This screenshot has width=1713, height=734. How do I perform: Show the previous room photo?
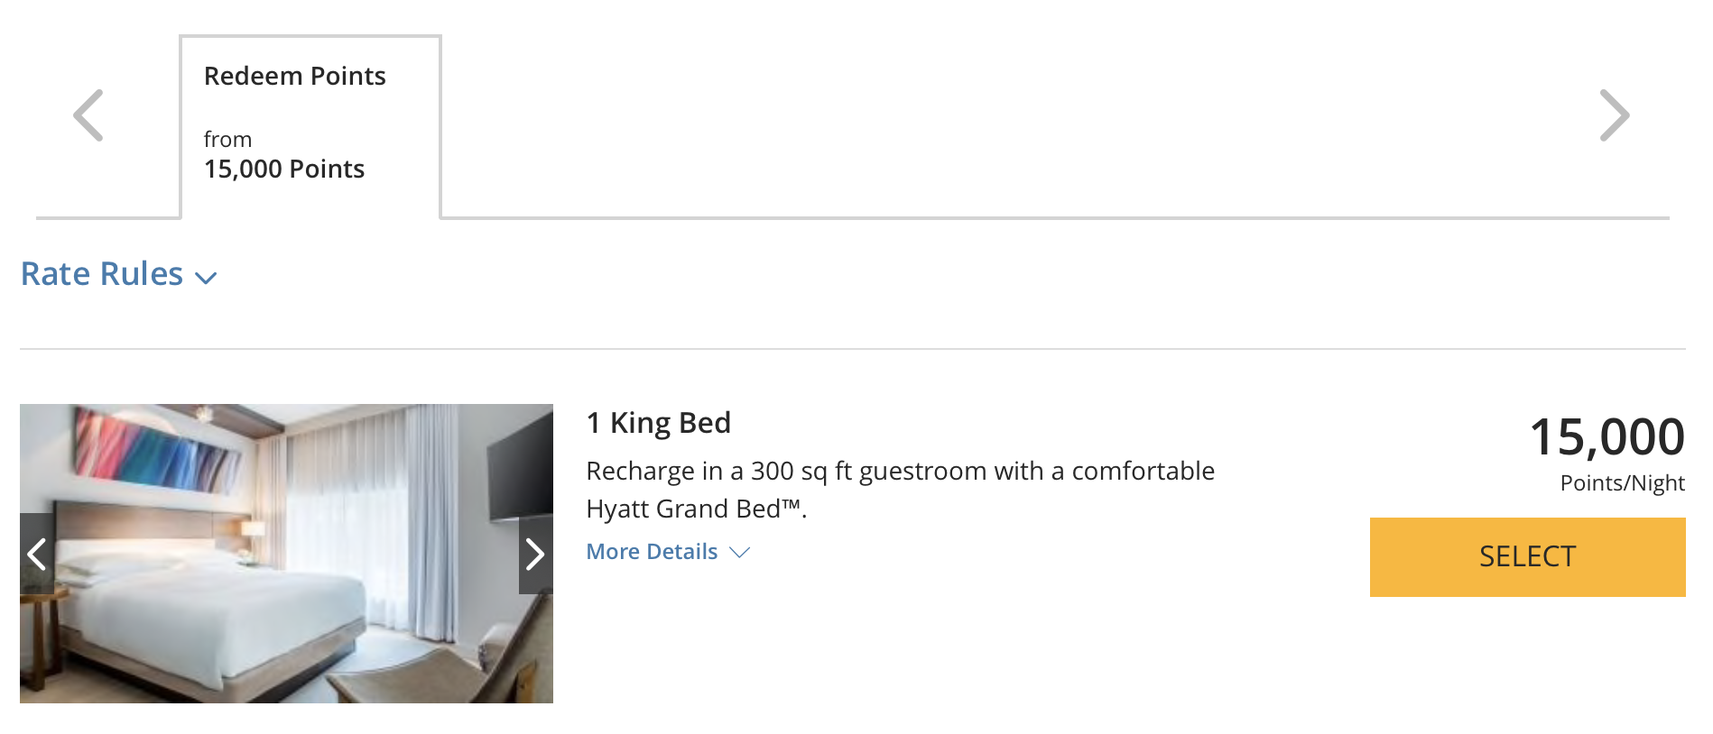(x=36, y=554)
